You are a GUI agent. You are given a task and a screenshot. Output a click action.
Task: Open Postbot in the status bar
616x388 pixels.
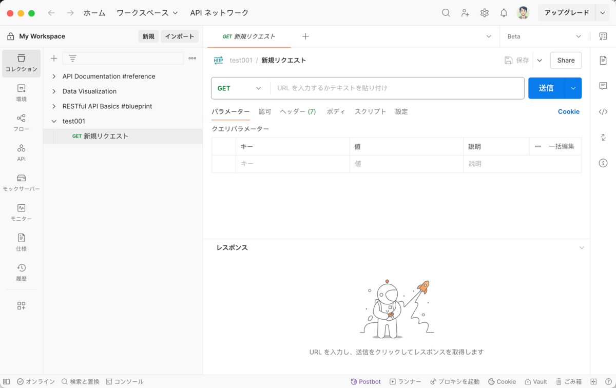pyautogui.click(x=365, y=382)
